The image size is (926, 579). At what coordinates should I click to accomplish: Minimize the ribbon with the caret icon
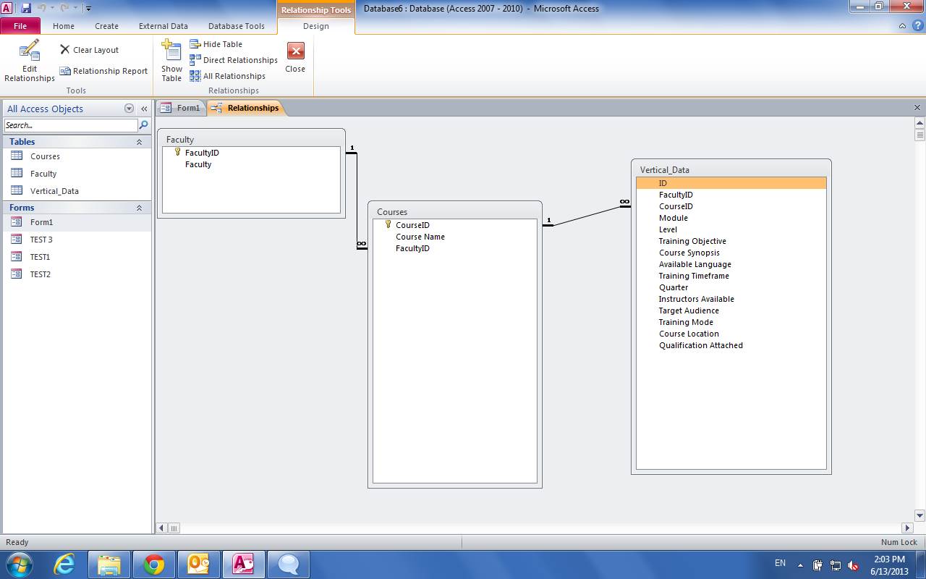point(902,26)
